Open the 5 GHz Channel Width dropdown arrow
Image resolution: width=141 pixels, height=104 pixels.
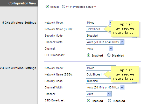pos(122,42)
